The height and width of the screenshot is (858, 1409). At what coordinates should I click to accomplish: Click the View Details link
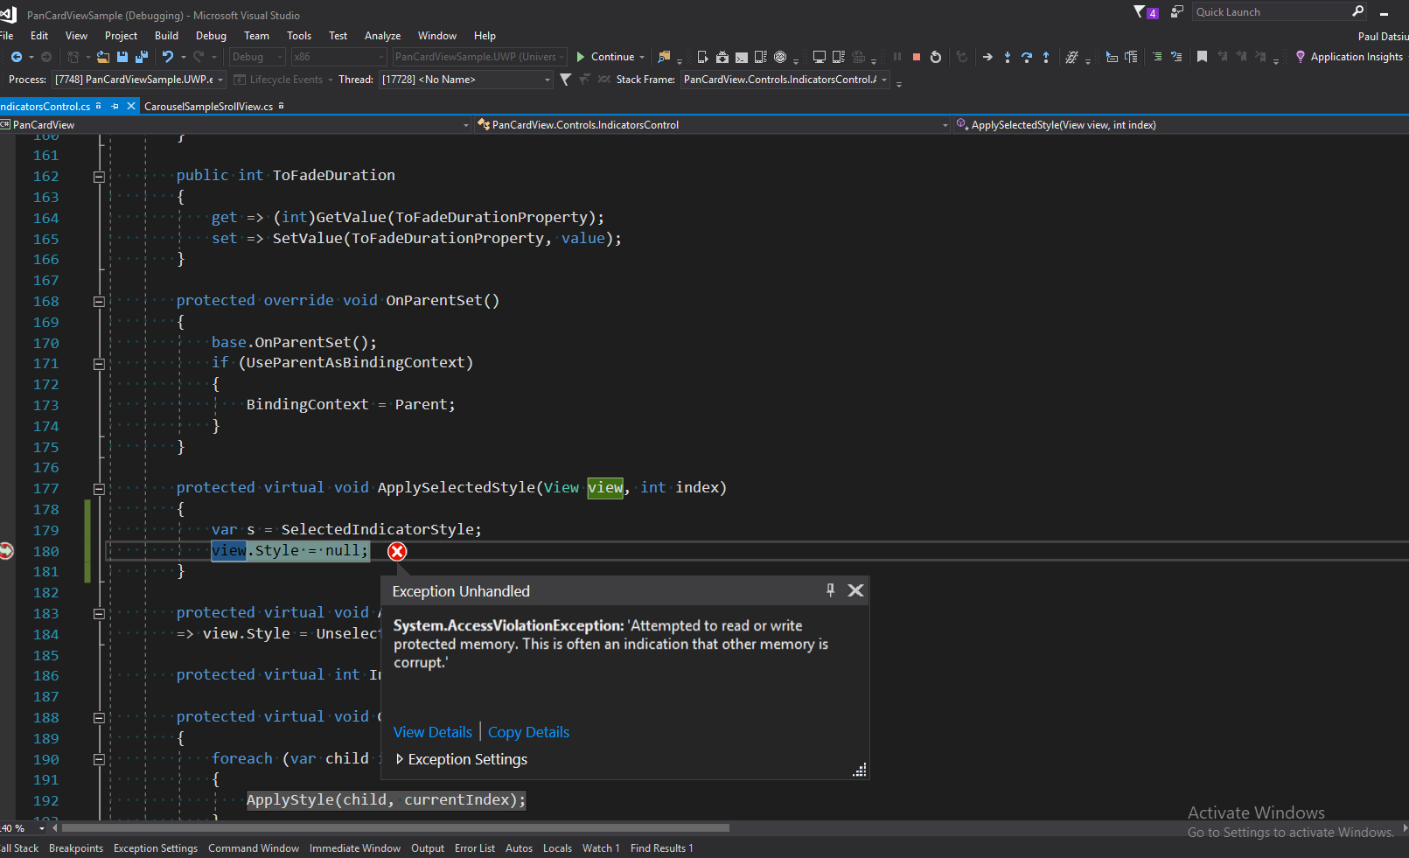click(432, 732)
